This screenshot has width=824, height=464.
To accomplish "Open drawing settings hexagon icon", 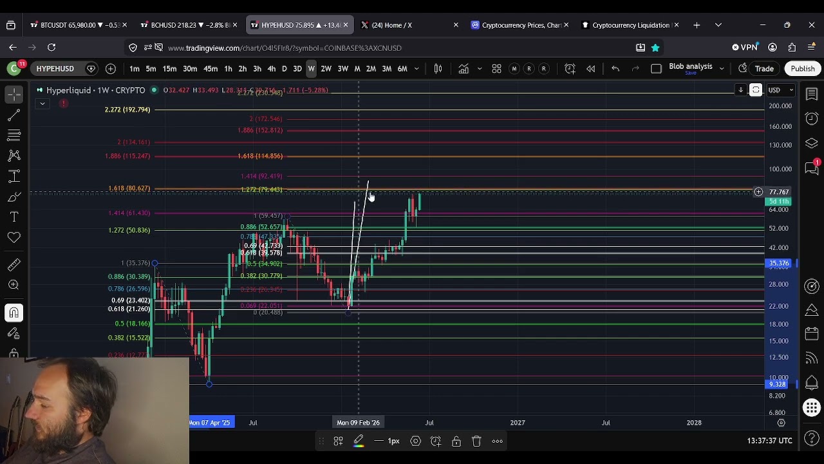I will coord(415,441).
